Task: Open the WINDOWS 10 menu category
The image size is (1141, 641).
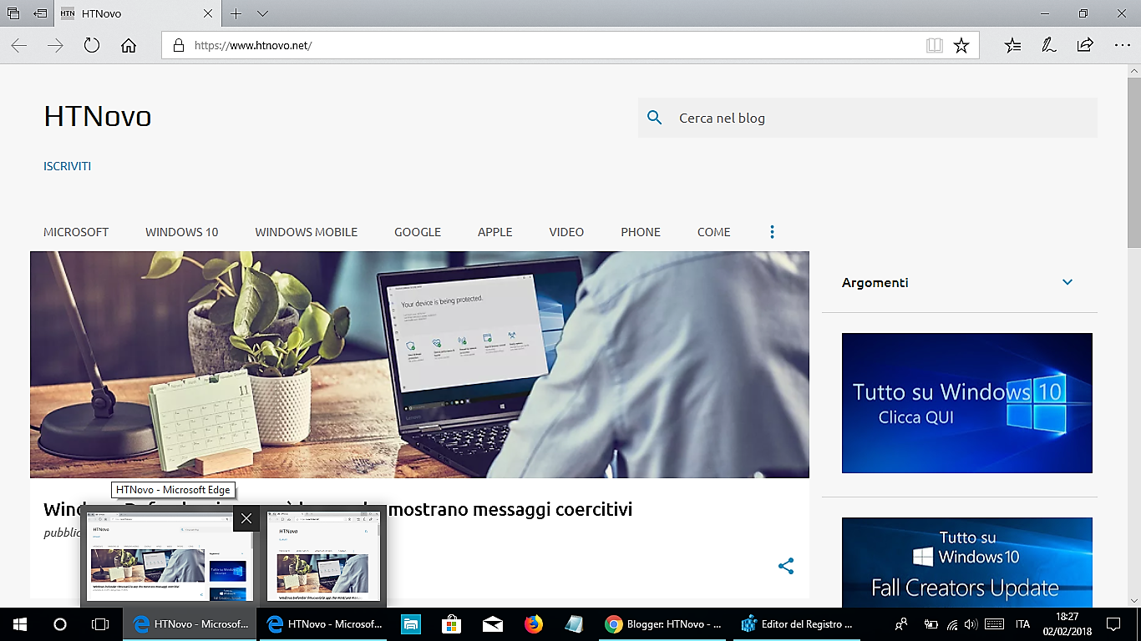Action: point(182,232)
